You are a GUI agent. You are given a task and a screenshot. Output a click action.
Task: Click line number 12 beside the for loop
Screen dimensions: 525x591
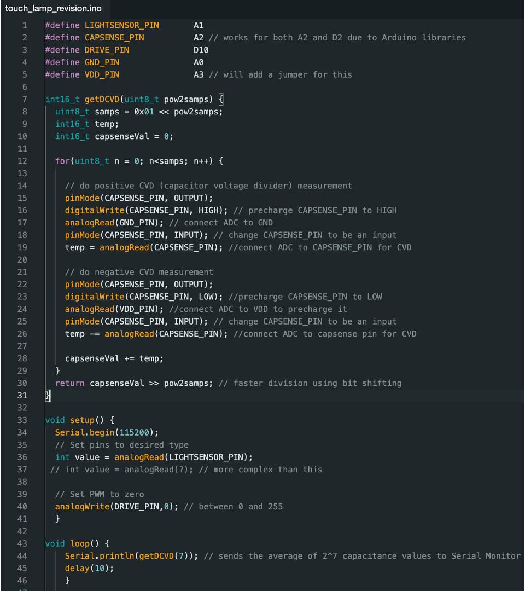tap(24, 160)
